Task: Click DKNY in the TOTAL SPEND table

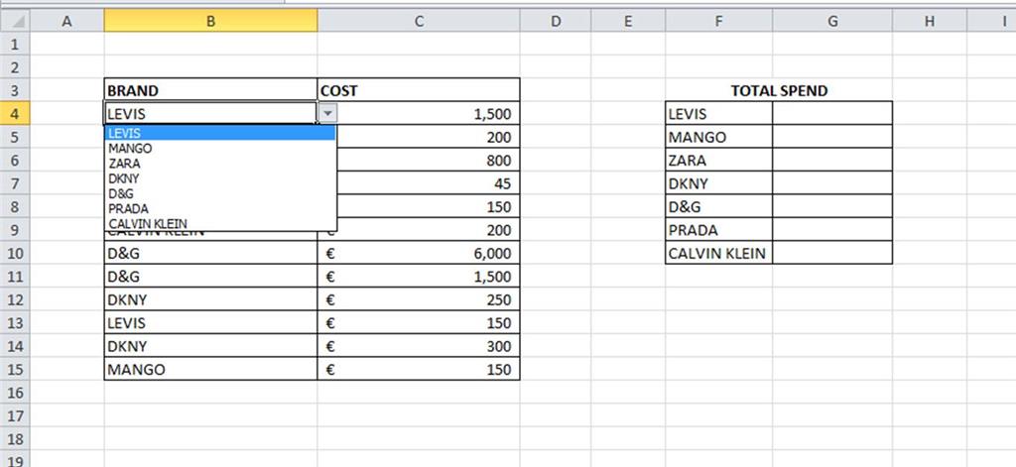Action: pyautogui.click(x=718, y=183)
